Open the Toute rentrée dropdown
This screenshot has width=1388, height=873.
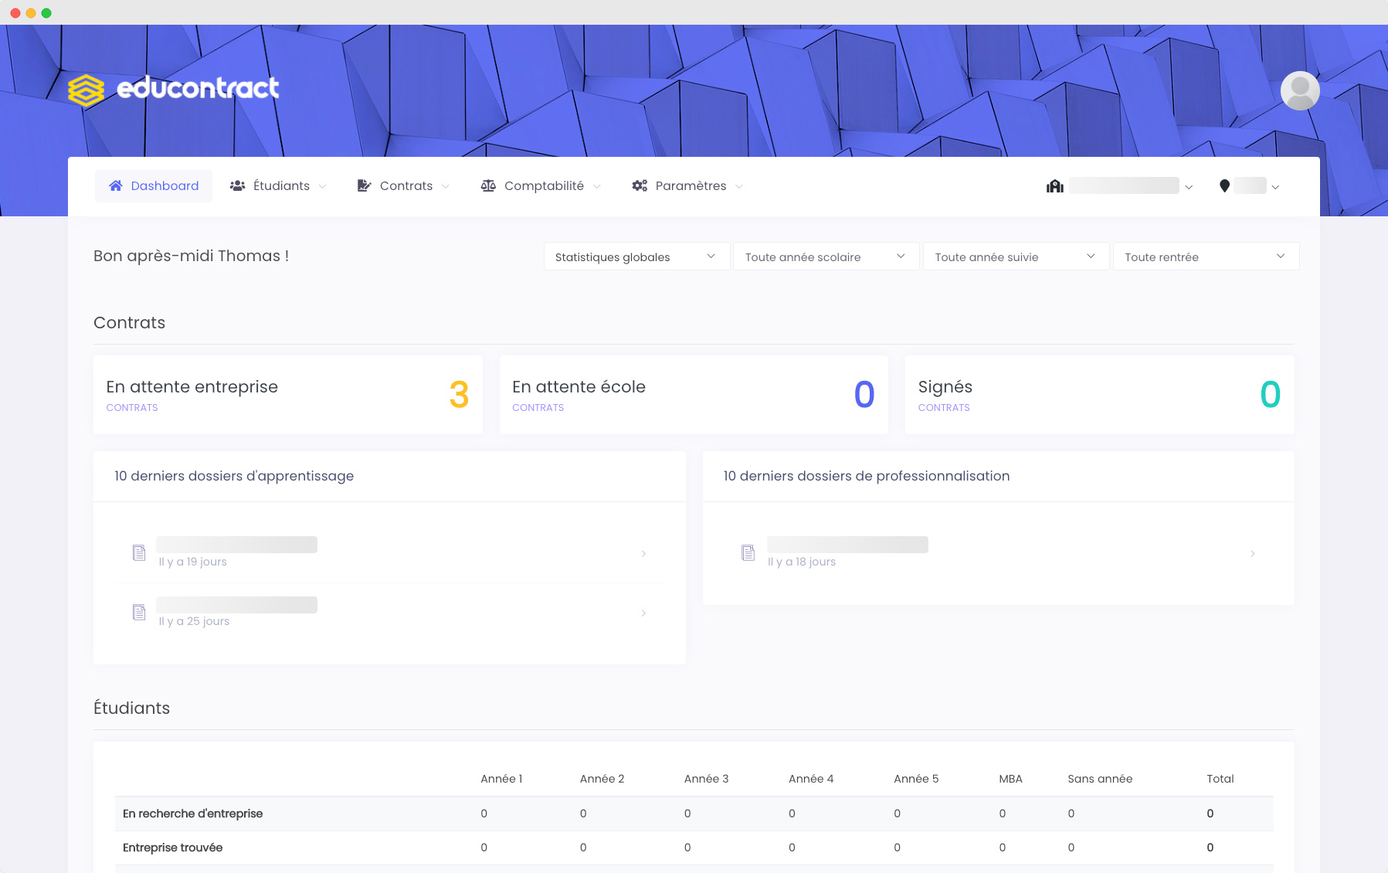(x=1206, y=256)
